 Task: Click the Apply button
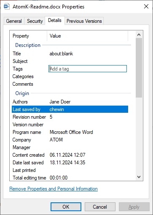(134, 207)
